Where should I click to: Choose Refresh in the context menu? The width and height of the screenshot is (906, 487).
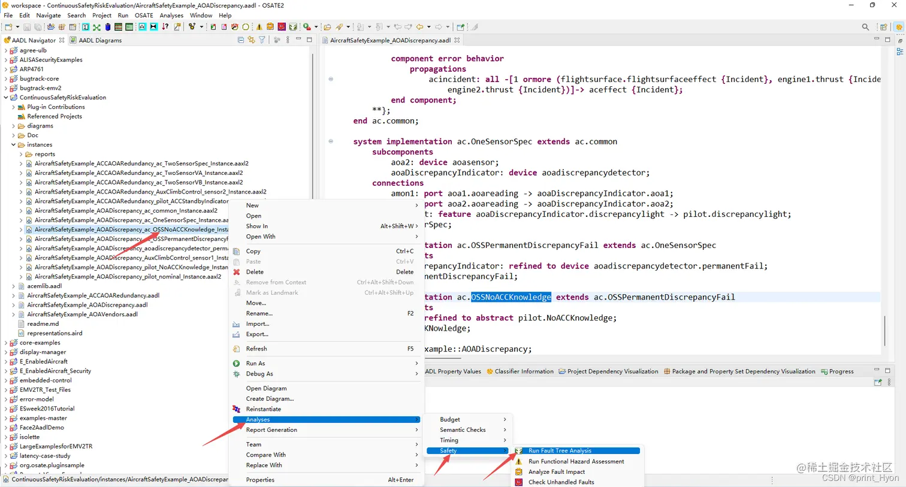326,349
